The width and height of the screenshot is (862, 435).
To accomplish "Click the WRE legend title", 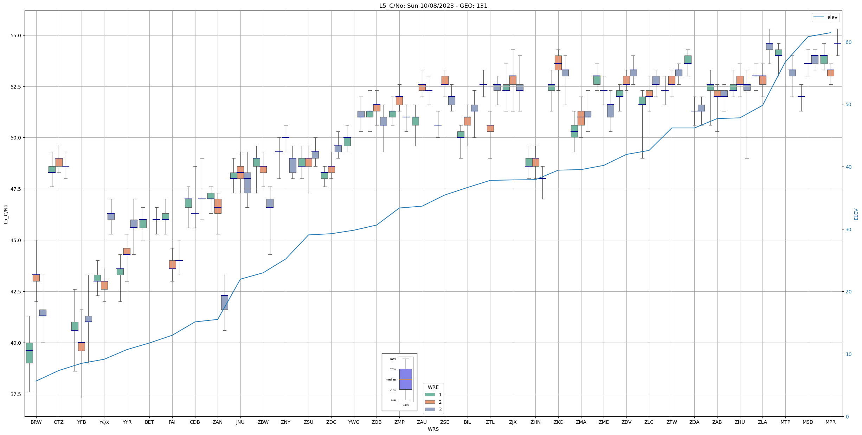I will (x=433, y=387).
